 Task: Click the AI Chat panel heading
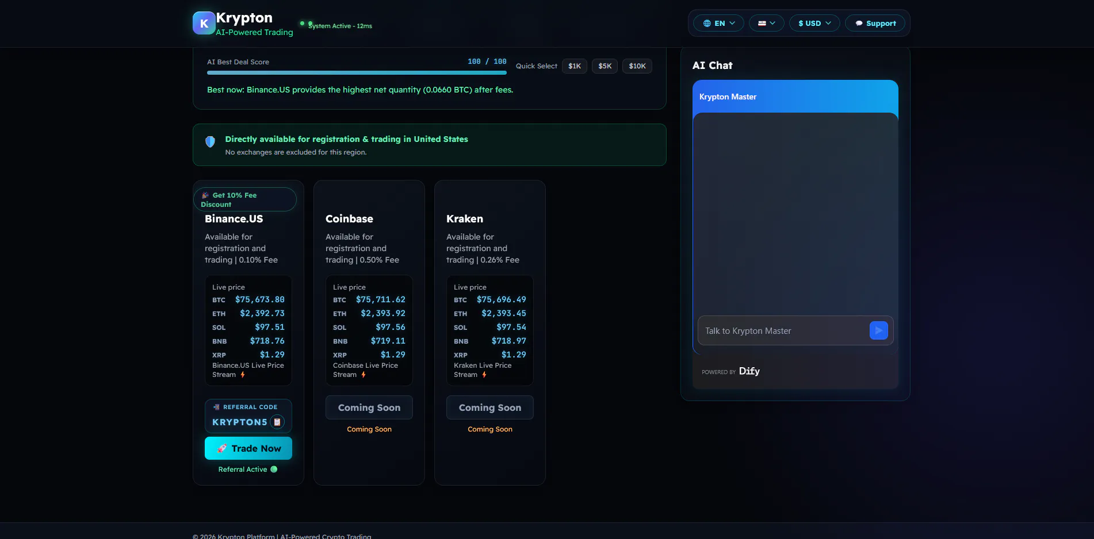tap(713, 66)
